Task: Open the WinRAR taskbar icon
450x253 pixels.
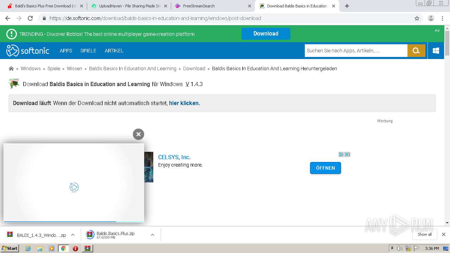Action: tap(87, 248)
